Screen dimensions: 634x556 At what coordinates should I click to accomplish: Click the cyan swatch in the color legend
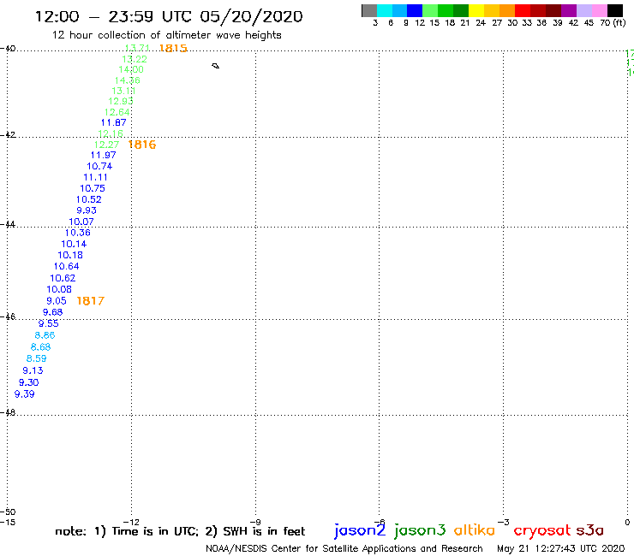385,10
